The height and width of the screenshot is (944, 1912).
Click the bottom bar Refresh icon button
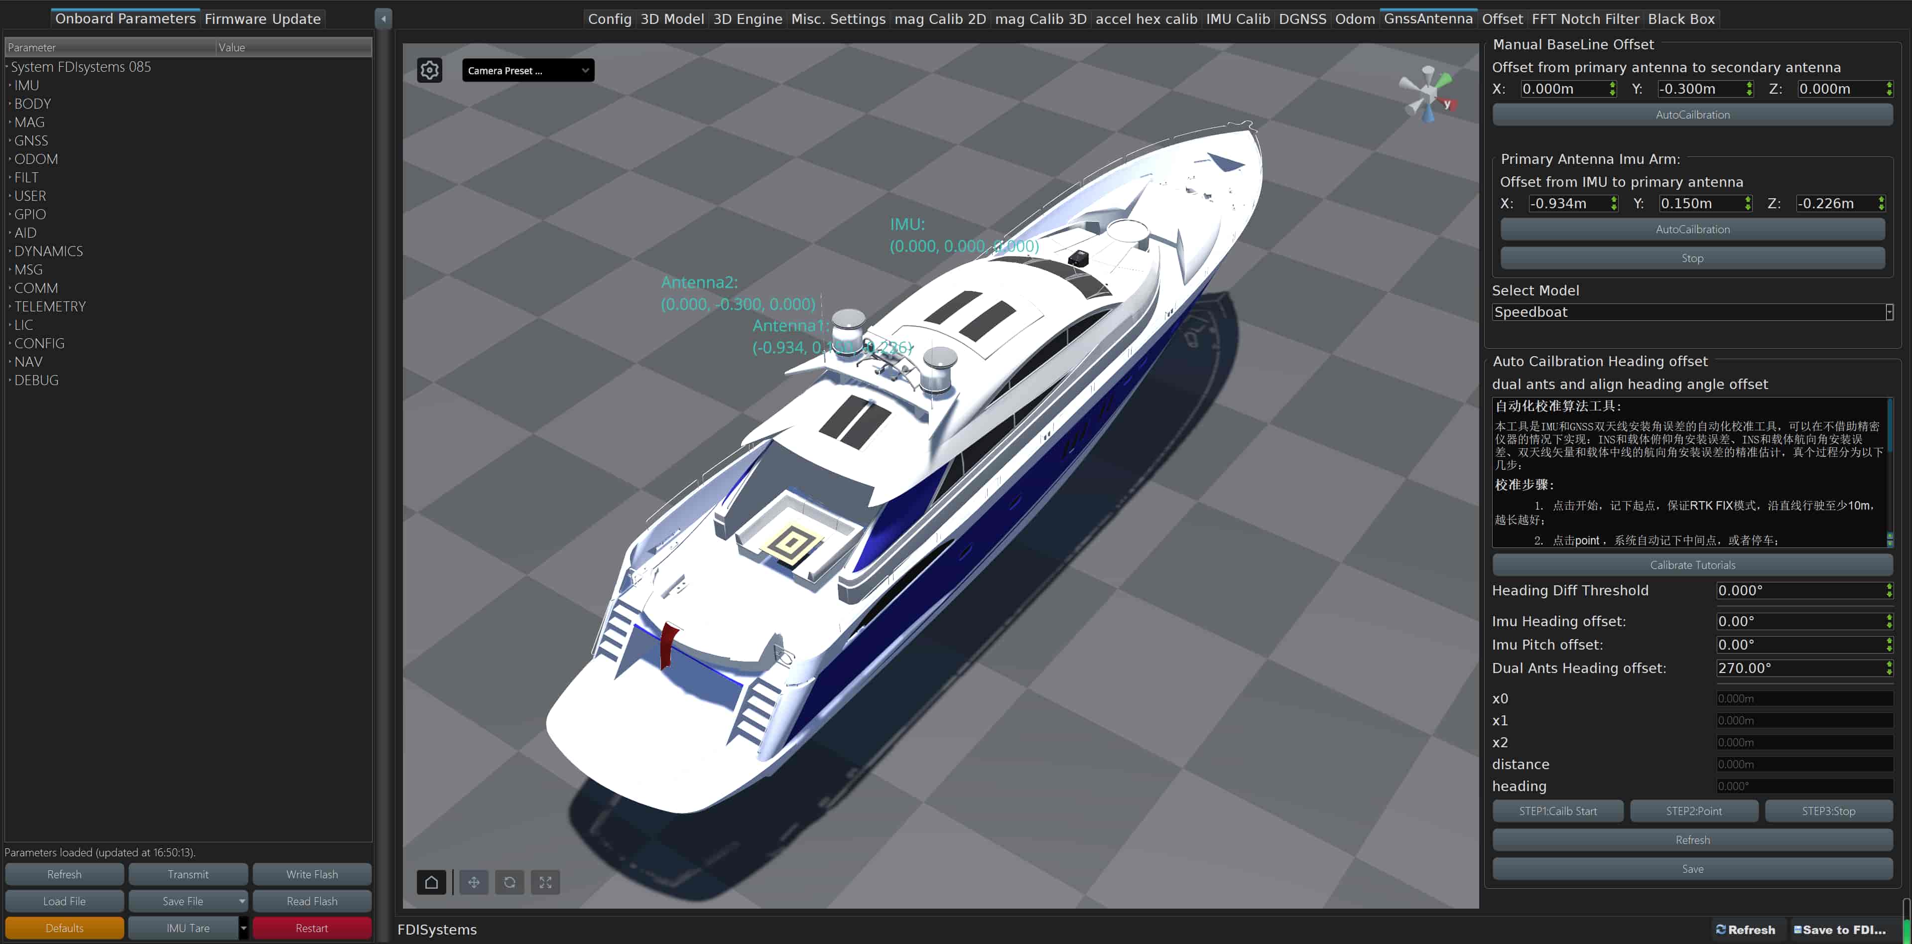click(1745, 929)
